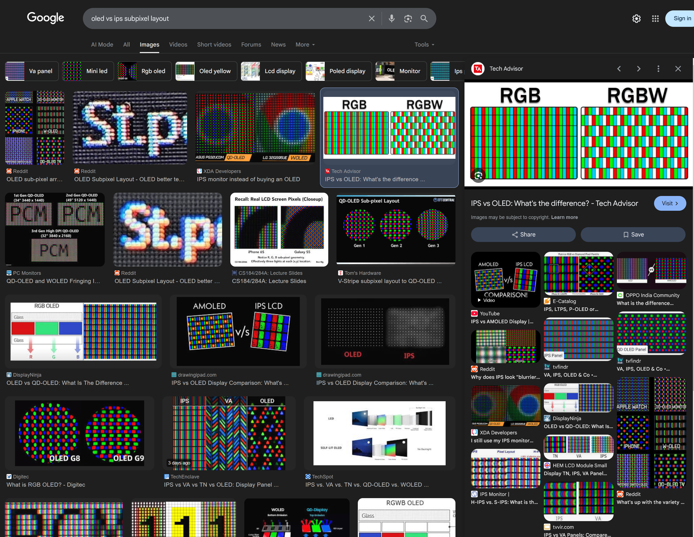694x537 pixels.
Task: Show next image in preview panel
Action: 638,69
